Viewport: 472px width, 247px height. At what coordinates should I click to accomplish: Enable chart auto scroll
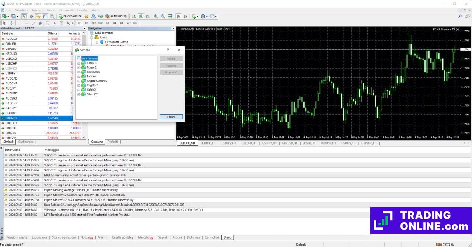tap(178, 16)
